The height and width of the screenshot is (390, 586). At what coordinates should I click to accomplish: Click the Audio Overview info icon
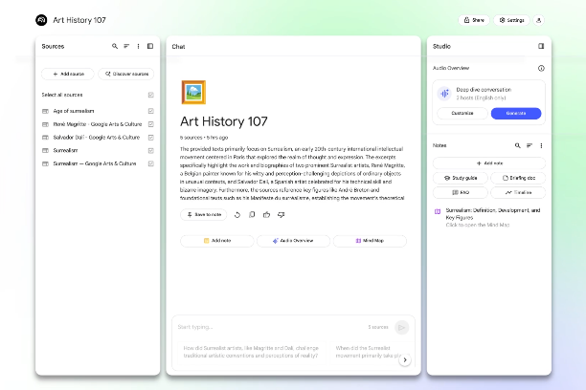[x=541, y=69]
